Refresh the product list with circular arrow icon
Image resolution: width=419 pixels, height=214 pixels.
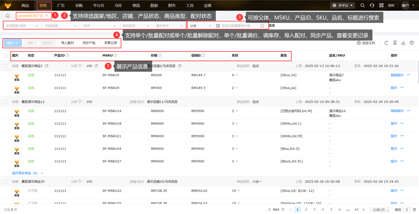pos(386,43)
